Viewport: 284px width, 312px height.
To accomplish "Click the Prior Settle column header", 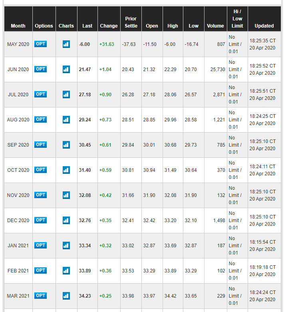I will pos(131,19).
